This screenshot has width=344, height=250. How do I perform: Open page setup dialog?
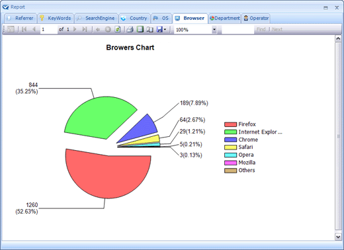coord(150,29)
